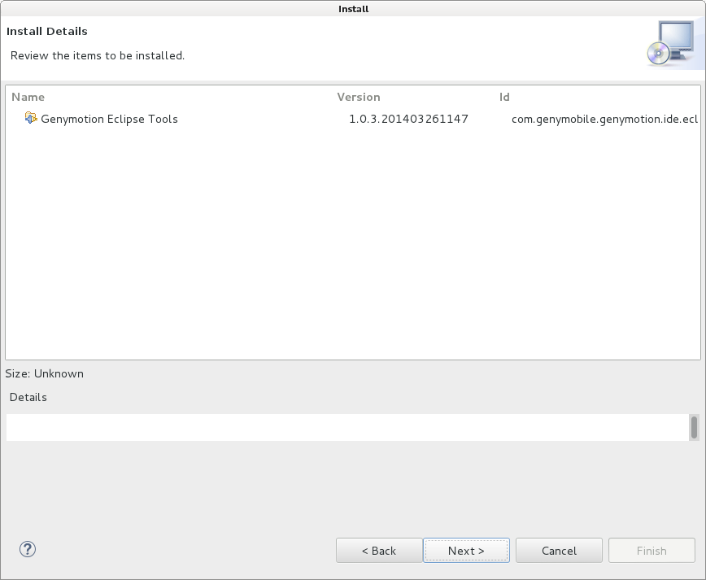This screenshot has width=706, height=580.
Task: Click the Size: Unknown label
Action: (44, 373)
